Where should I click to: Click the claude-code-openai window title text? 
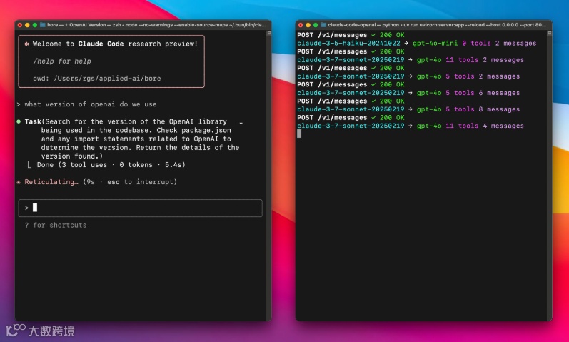pos(437,25)
